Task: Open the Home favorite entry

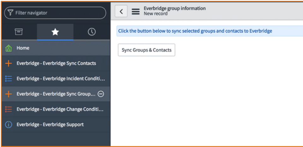Action: pyautogui.click(x=56, y=48)
